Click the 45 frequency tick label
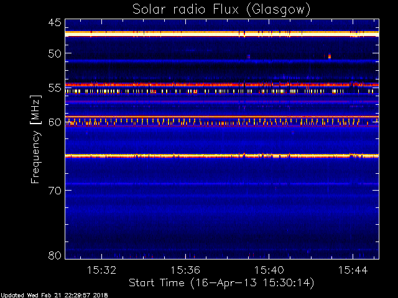 [x=55, y=22]
